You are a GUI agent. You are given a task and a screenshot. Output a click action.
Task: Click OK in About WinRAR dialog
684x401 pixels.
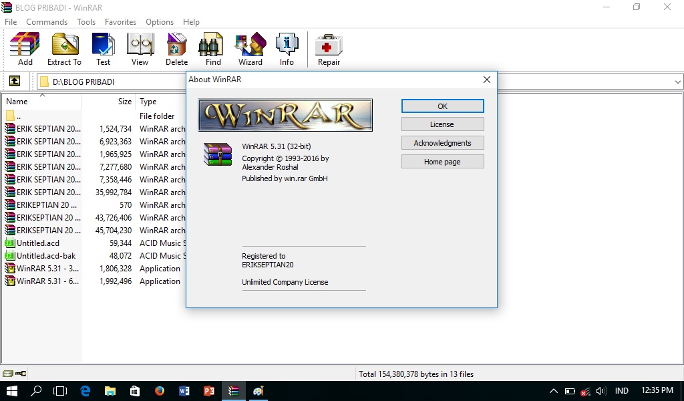pos(442,106)
